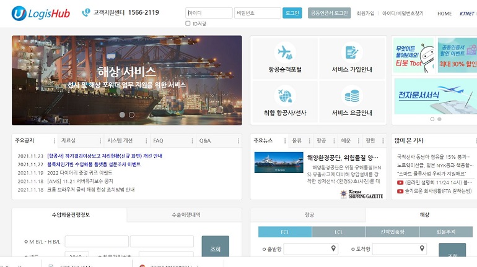The width and height of the screenshot is (477, 267).
Task: Select the 항공 schedule tab
Action: point(308,215)
